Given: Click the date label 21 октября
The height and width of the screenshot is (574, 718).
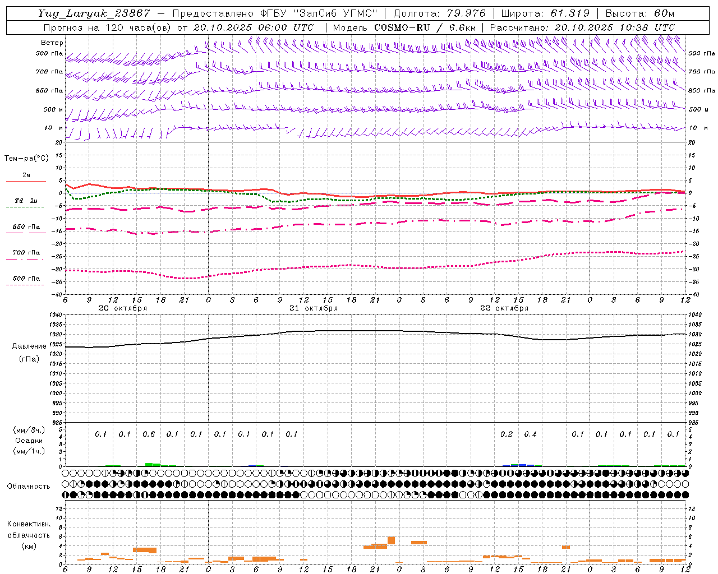Looking at the screenshot, I should [x=314, y=308].
